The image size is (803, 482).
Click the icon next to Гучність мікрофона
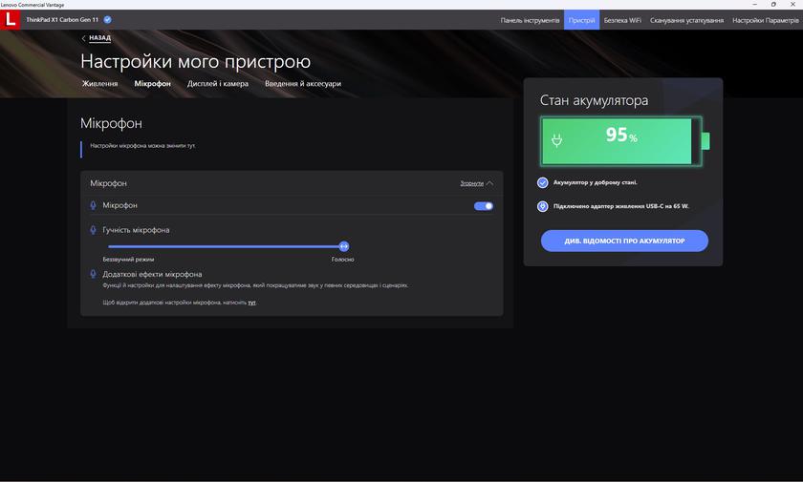pyautogui.click(x=93, y=230)
